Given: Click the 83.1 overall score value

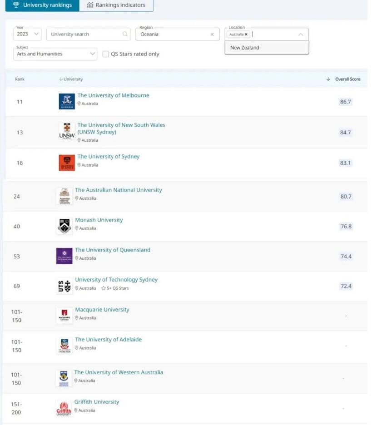Looking at the screenshot, I should click(345, 163).
